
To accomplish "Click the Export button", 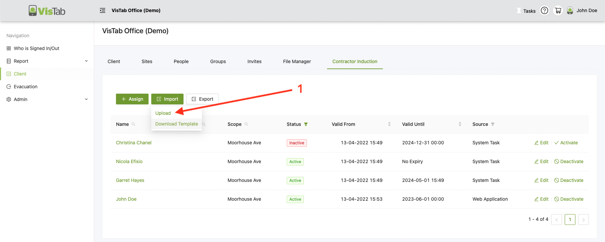I will point(202,99).
